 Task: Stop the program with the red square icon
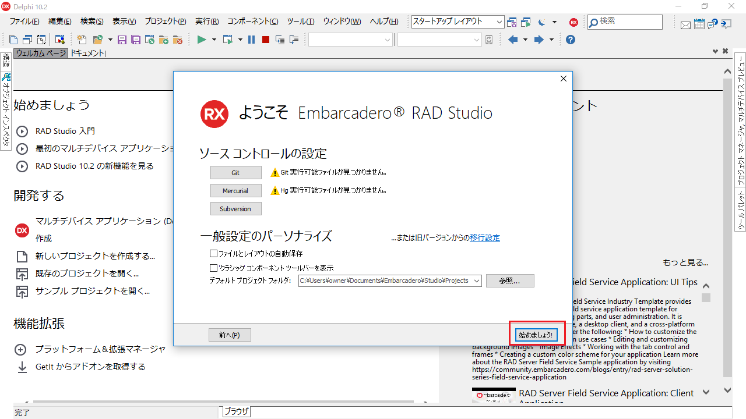(x=265, y=40)
